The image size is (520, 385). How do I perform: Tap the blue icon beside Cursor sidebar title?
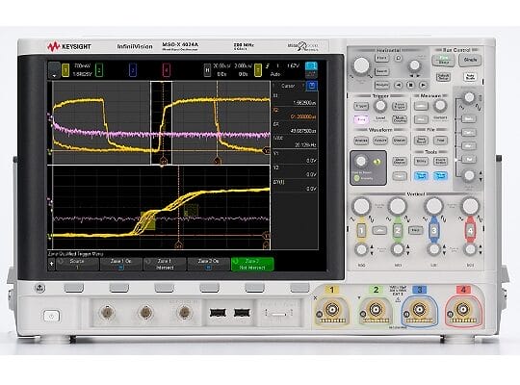point(312,86)
